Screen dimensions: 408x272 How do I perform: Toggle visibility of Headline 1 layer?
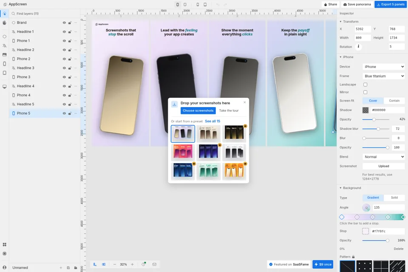[x=64, y=32]
